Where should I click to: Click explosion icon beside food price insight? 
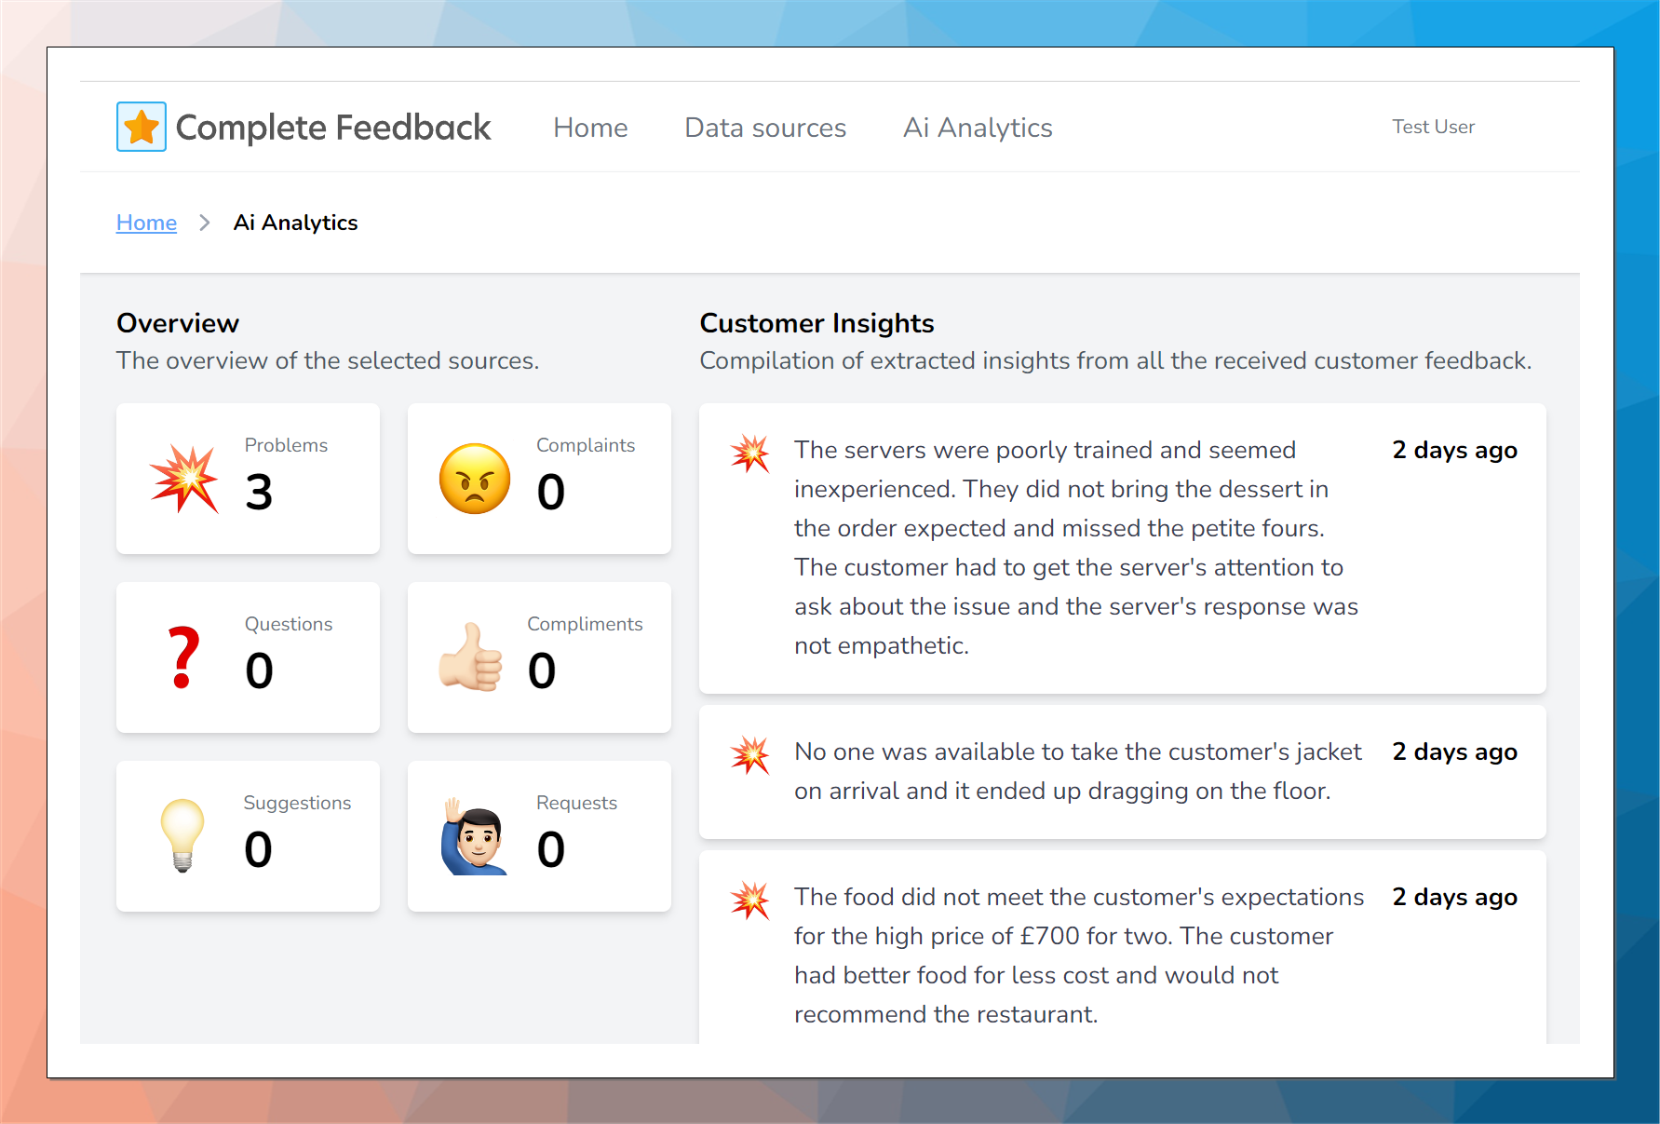click(749, 900)
